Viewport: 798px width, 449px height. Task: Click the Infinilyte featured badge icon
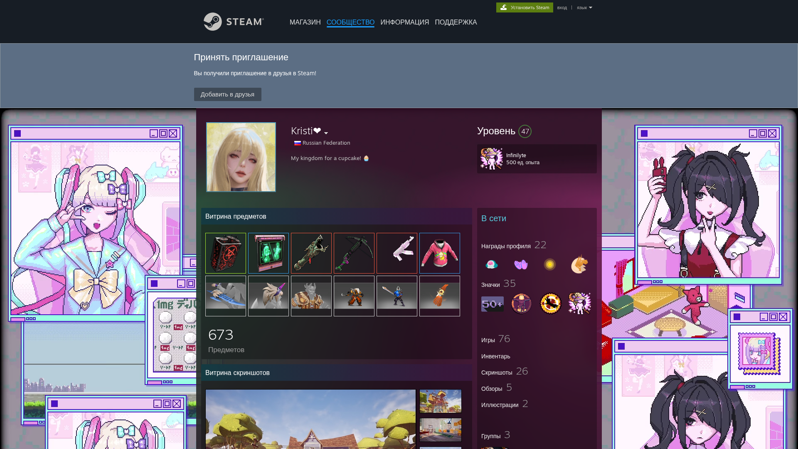point(492,159)
